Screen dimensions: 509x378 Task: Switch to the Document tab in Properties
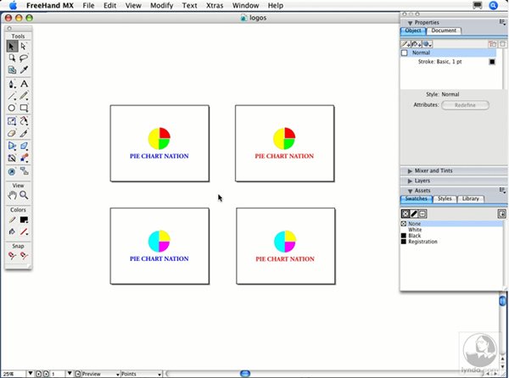[444, 31]
